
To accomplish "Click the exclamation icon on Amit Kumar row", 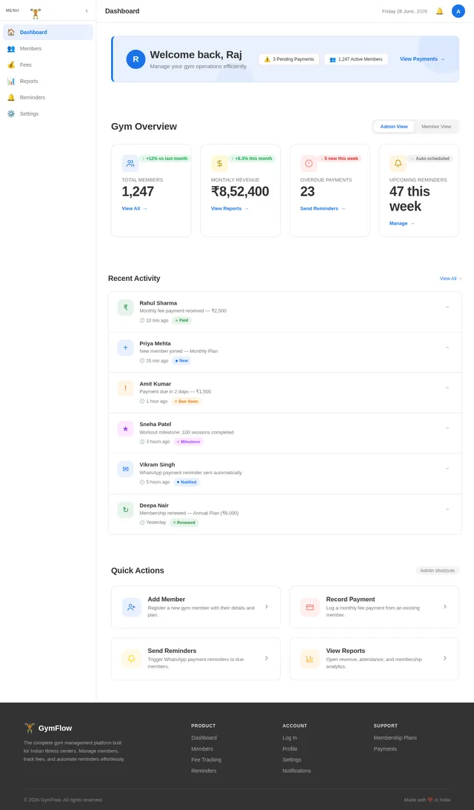I will click(125, 388).
